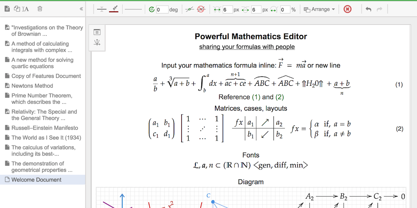Viewport: 417px width, 208px height.
Task: Click the integral term in equation (1)
Action: 208,83
